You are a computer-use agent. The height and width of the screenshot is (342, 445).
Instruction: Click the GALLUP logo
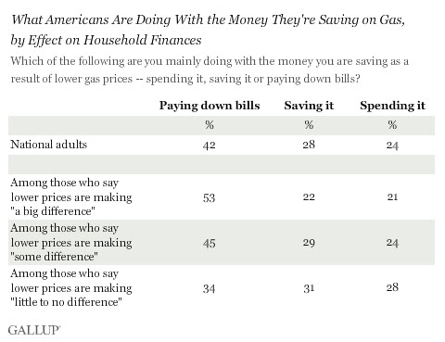pyautogui.click(x=34, y=330)
